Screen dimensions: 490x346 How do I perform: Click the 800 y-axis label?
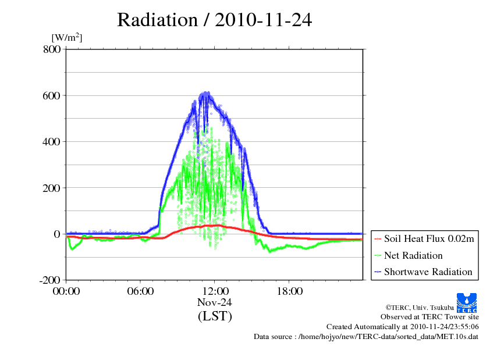[x=52, y=49]
